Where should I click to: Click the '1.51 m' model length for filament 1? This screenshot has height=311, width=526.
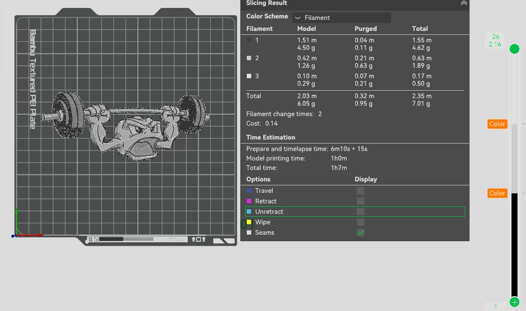307,40
